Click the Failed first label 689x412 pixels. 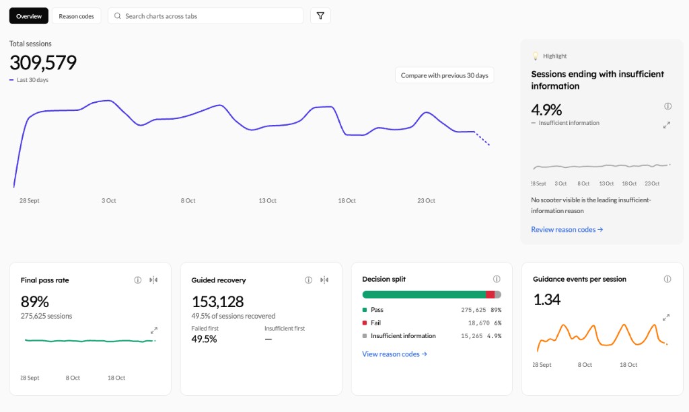point(205,328)
